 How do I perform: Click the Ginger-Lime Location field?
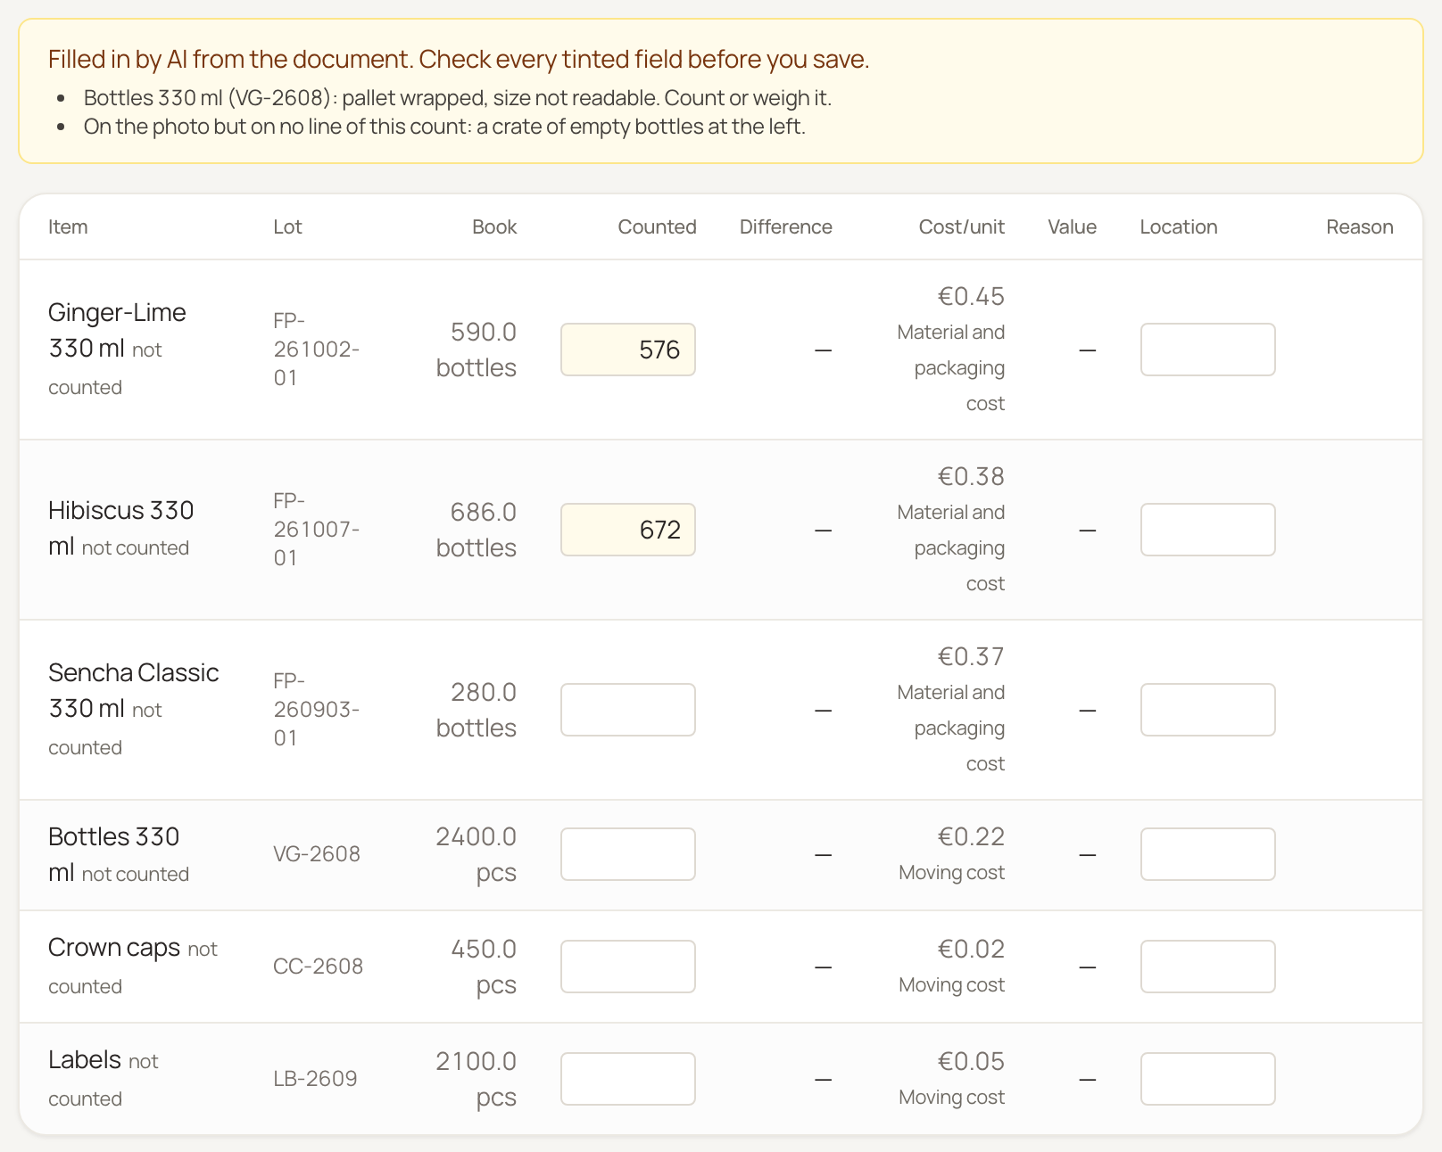point(1208,350)
